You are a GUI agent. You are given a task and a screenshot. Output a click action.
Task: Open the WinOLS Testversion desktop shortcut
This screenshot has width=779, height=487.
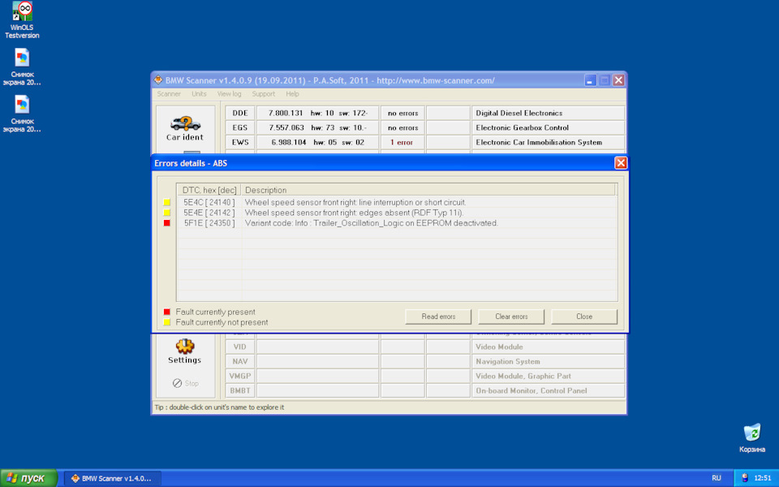[22, 19]
